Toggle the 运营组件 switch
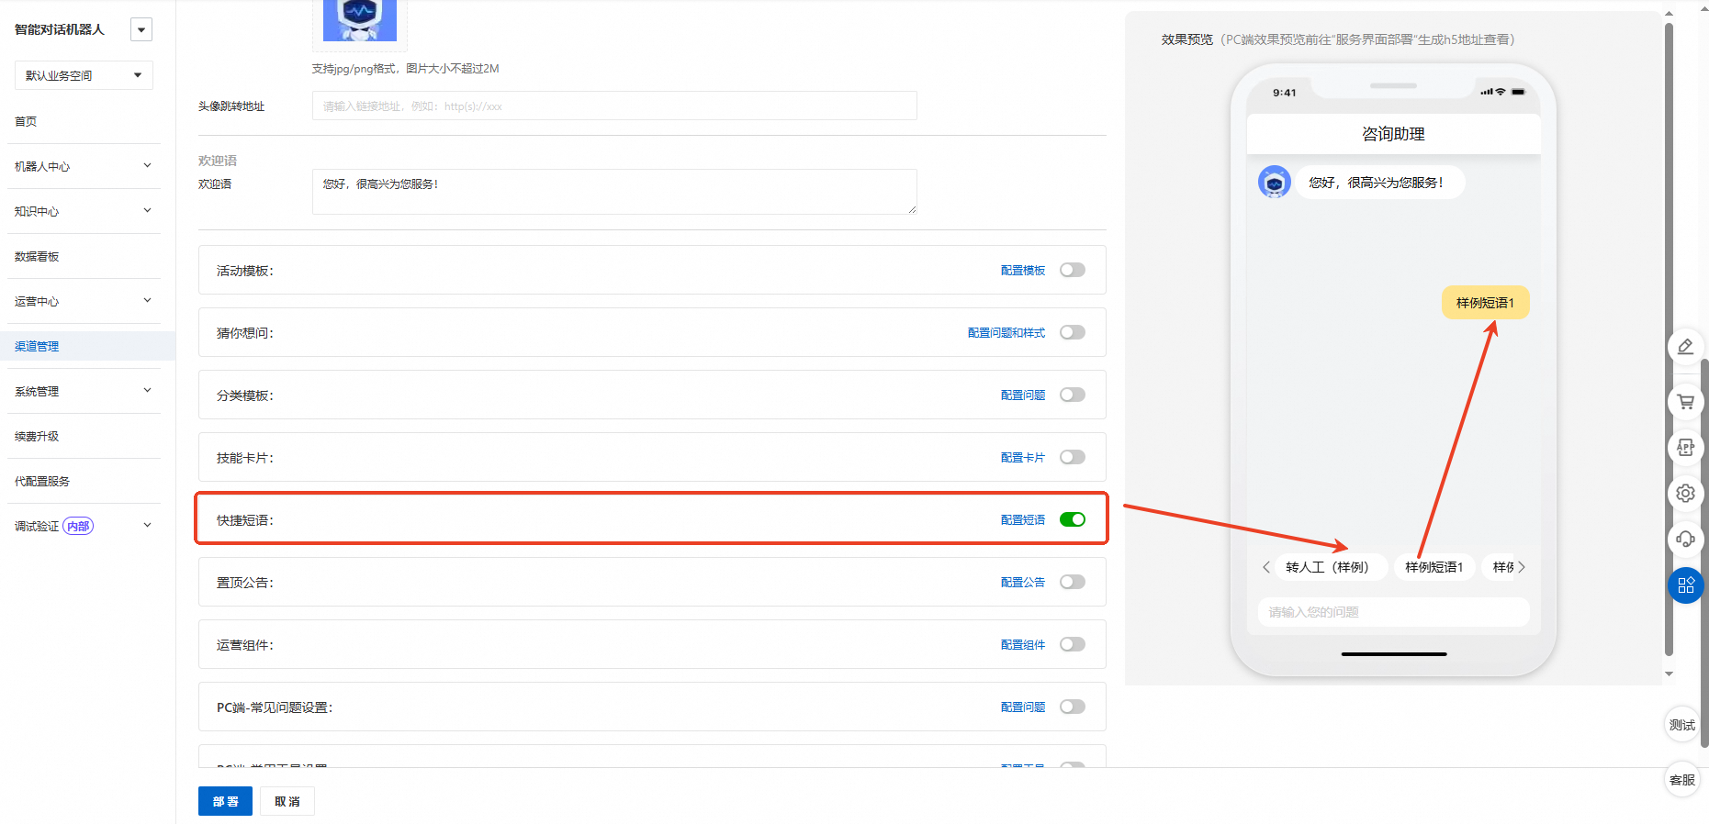 coord(1073,644)
